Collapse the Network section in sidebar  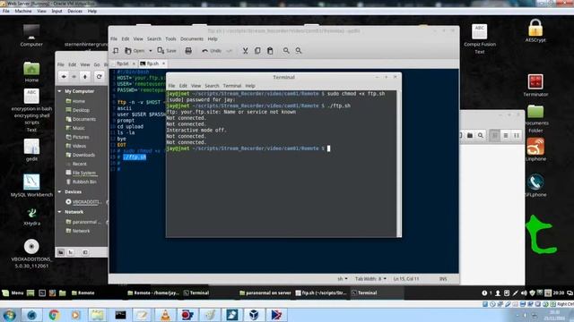click(60, 212)
